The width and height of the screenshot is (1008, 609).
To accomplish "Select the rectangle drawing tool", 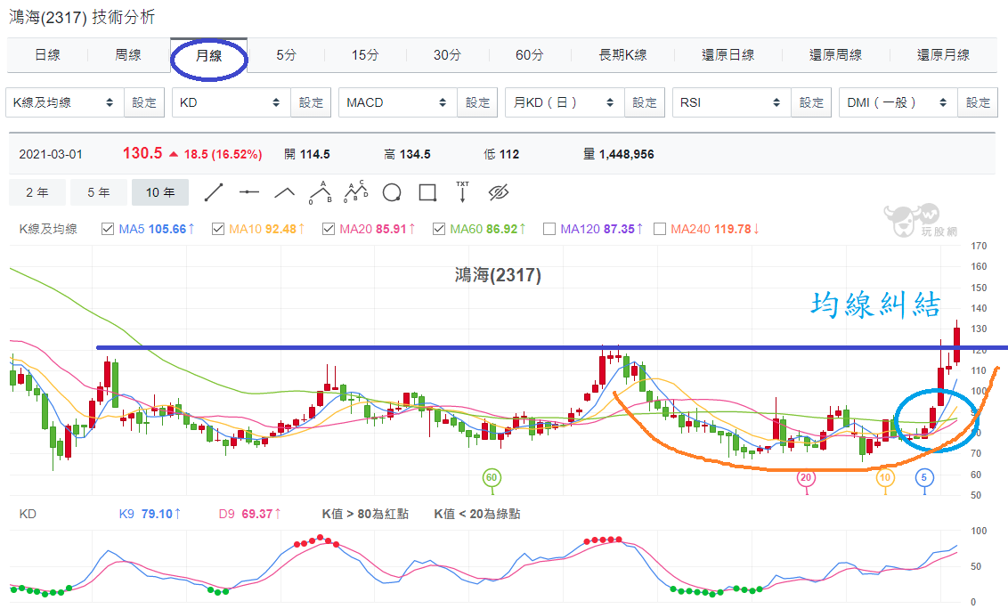I will (x=427, y=192).
